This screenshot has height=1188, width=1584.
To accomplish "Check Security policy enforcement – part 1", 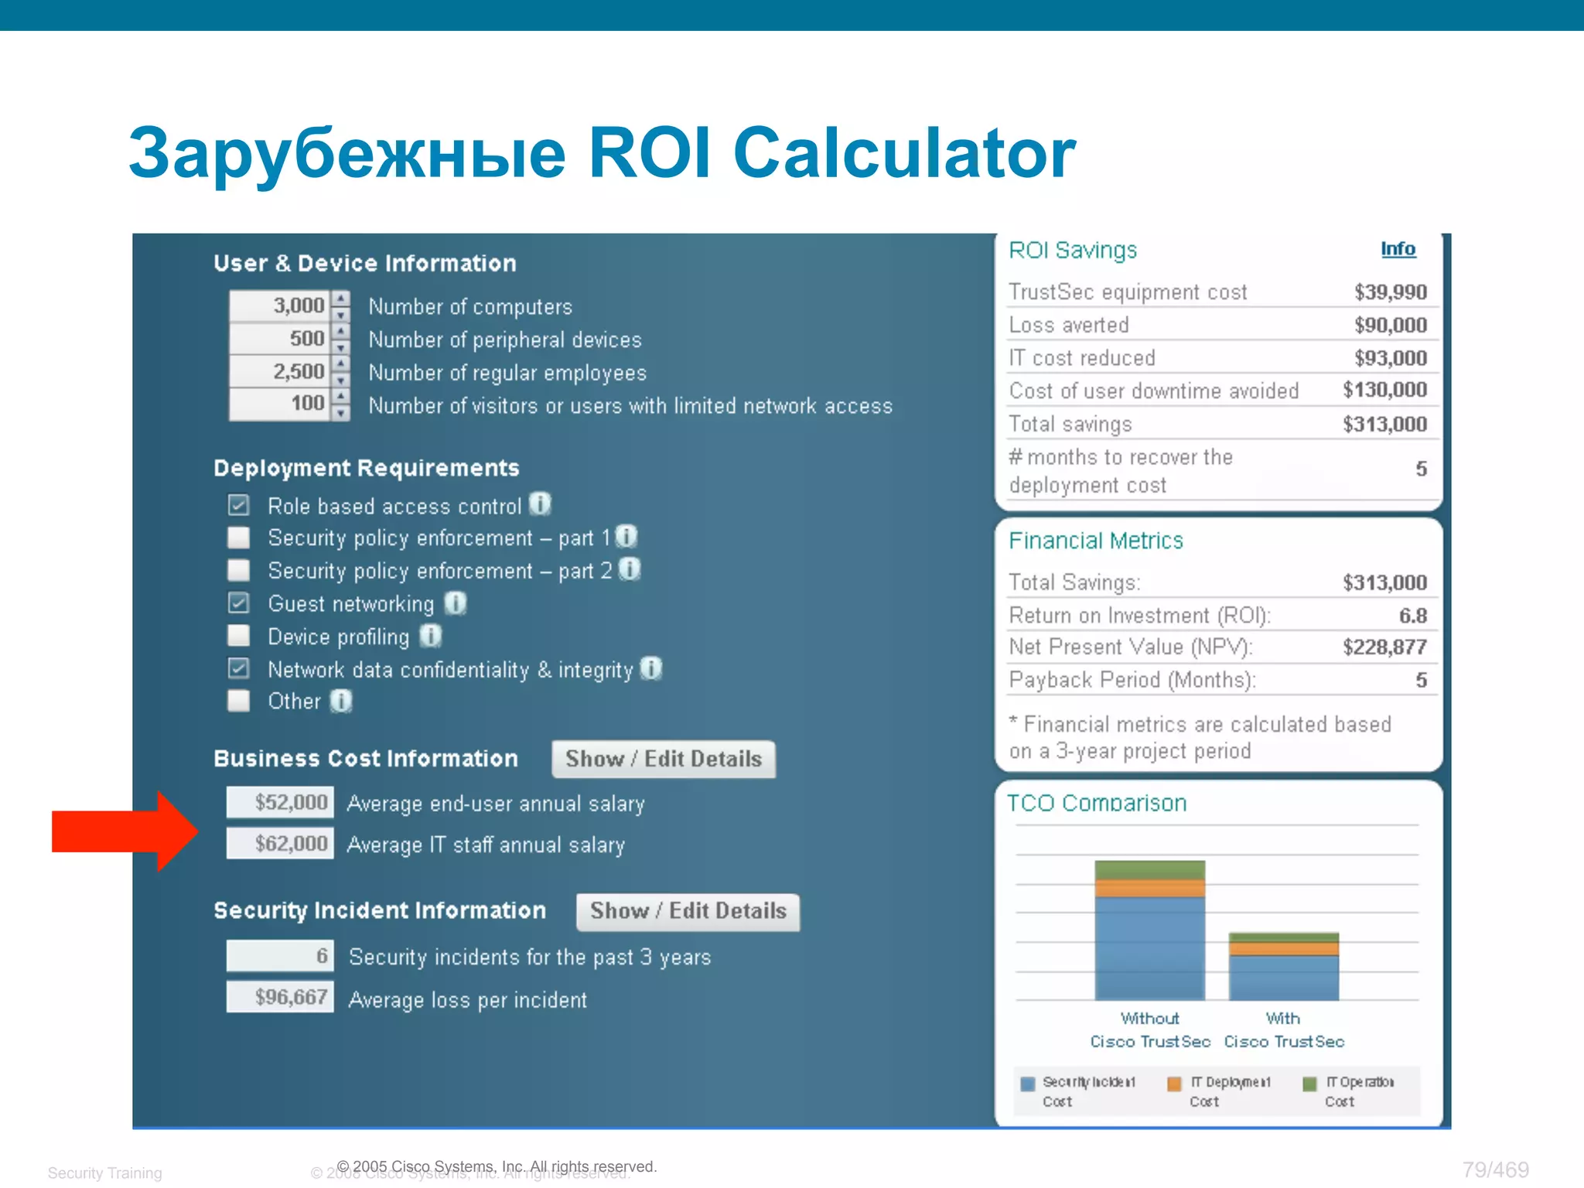I will [x=239, y=537].
